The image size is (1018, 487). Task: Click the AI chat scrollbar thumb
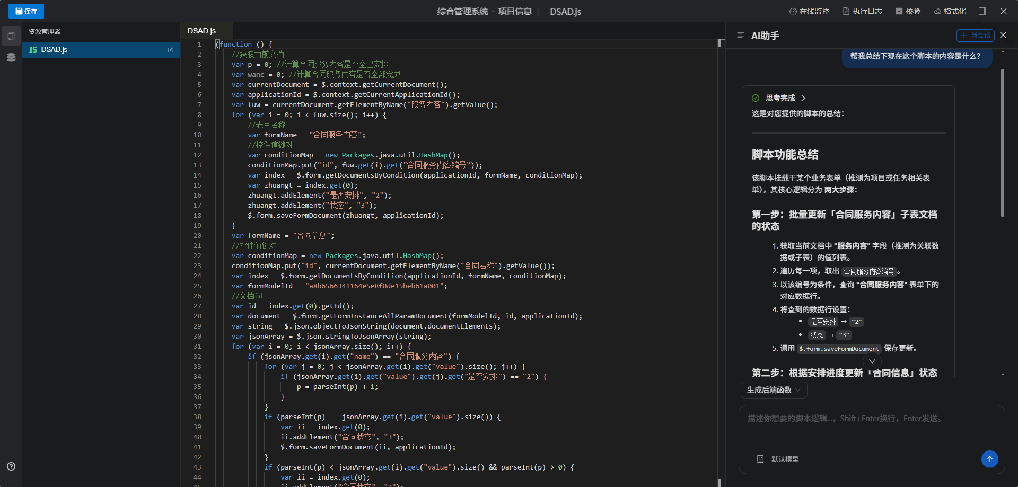point(1003,143)
